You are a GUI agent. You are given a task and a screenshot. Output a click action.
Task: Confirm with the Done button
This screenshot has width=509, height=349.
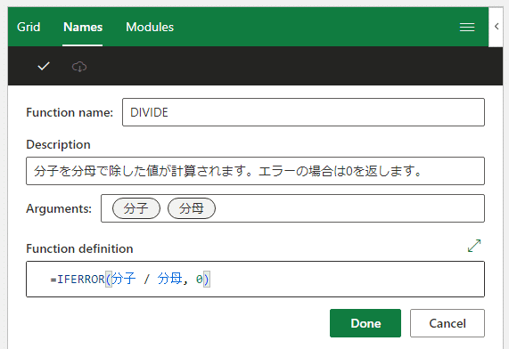click(365, 323)
